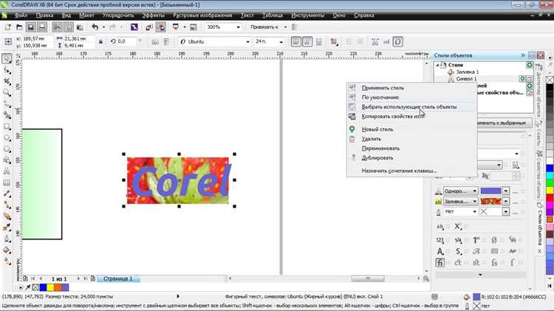Collapse the Стили tree node
The image size is (554, 311).
437,65
